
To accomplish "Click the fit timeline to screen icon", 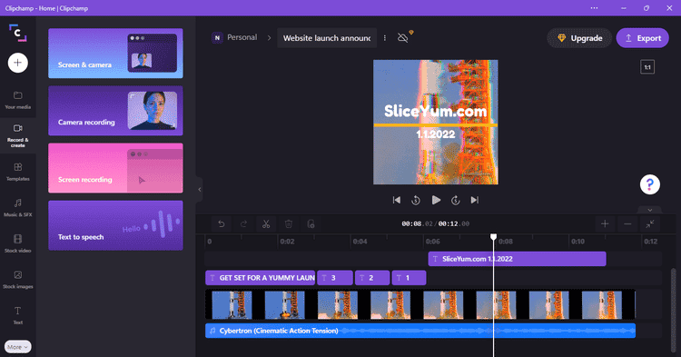I will pos(650,224).
